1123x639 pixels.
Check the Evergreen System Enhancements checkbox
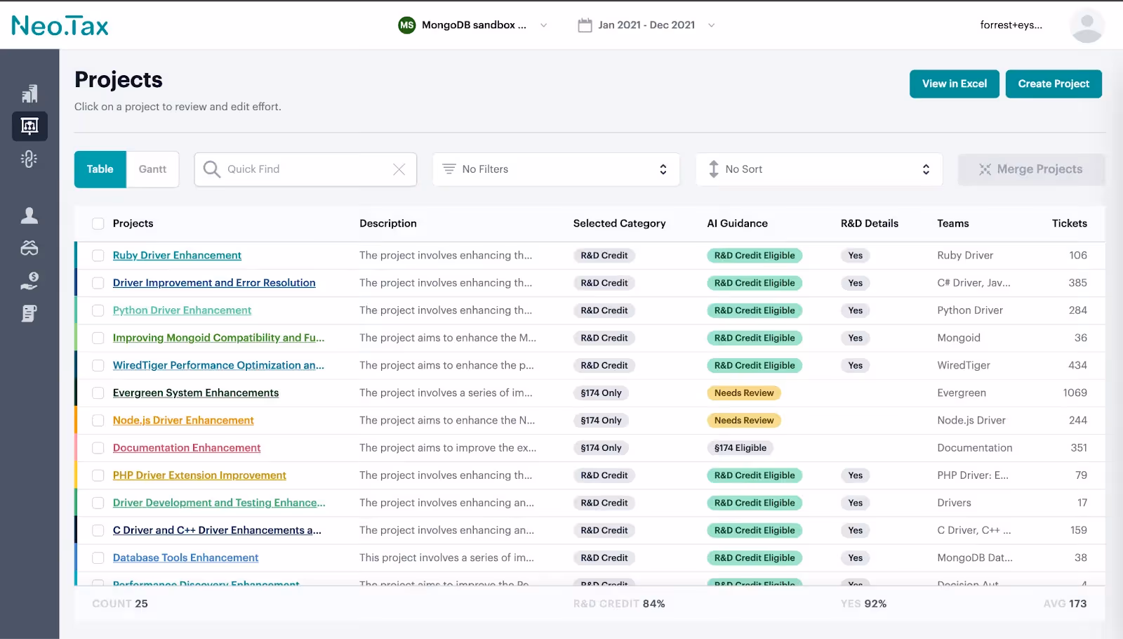(x=98, y=393)
